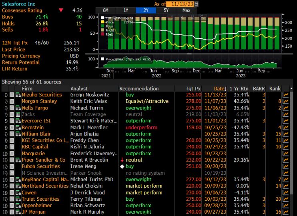The height and width of the screenshot is (216, 297).
Task: Switch the chart to the Max range
Action: tap(187, 10)
